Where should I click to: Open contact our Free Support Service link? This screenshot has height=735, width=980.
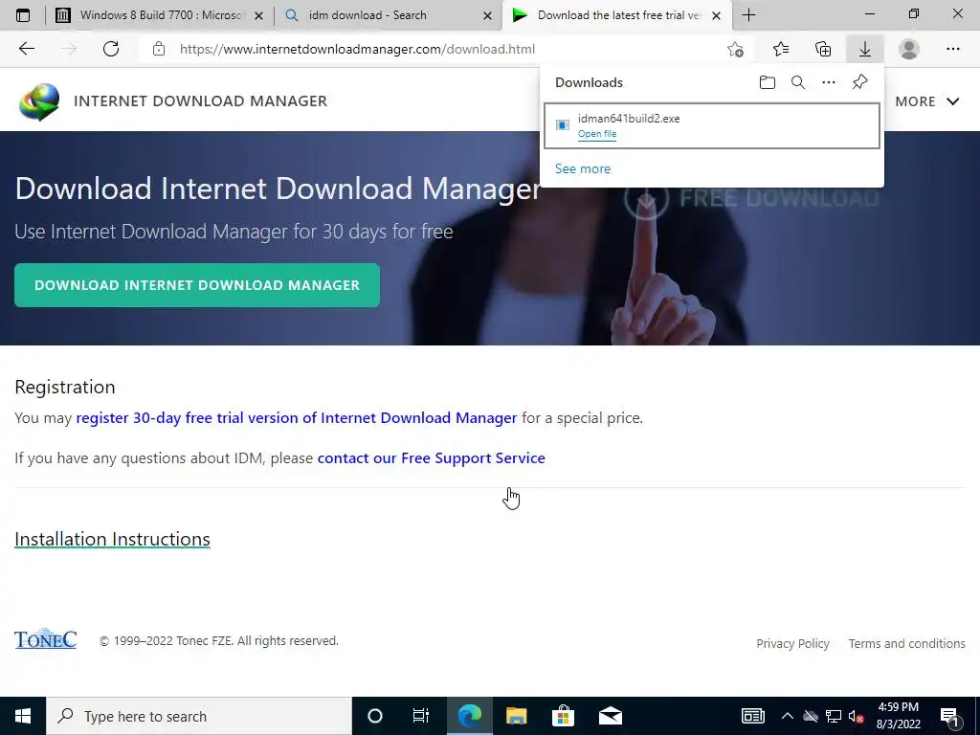[432, 458]
